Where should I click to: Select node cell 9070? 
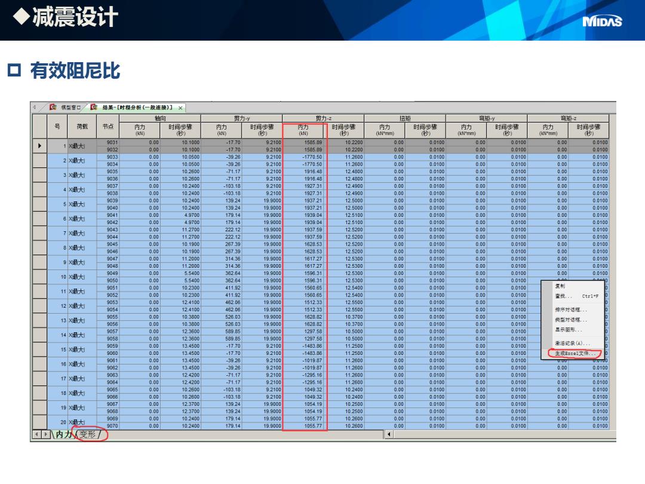(x=107, y=426)
